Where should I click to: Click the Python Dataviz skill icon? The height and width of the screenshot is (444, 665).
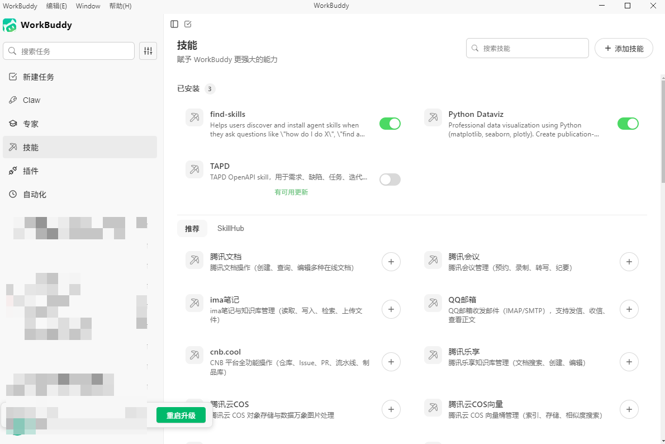click(433, 117)
